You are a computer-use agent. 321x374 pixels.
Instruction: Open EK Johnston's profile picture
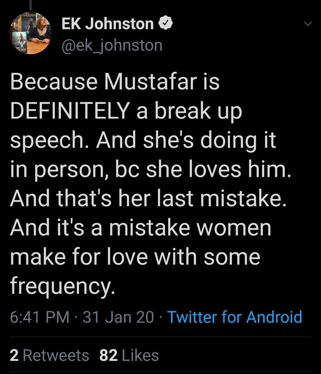31,33
